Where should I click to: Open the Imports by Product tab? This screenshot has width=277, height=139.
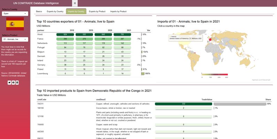(118, 11)
